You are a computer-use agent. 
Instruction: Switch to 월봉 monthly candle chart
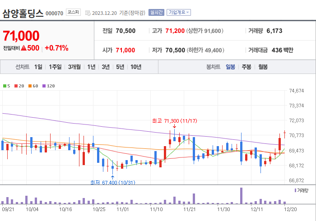tap(263, 67)
